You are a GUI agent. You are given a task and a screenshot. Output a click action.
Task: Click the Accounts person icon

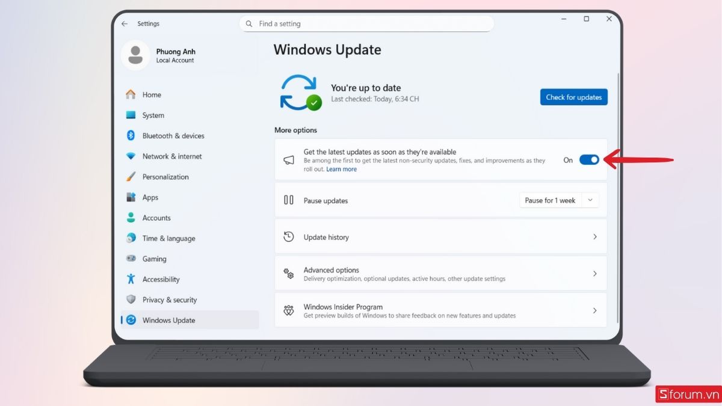click(131, 217)
